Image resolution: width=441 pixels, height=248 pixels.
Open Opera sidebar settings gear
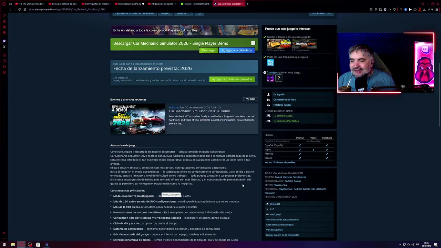click(x=4, y=72)
